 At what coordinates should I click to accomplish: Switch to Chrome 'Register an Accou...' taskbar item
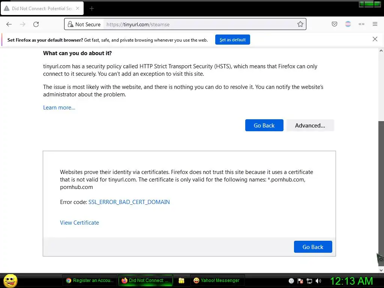click(90, 280)
